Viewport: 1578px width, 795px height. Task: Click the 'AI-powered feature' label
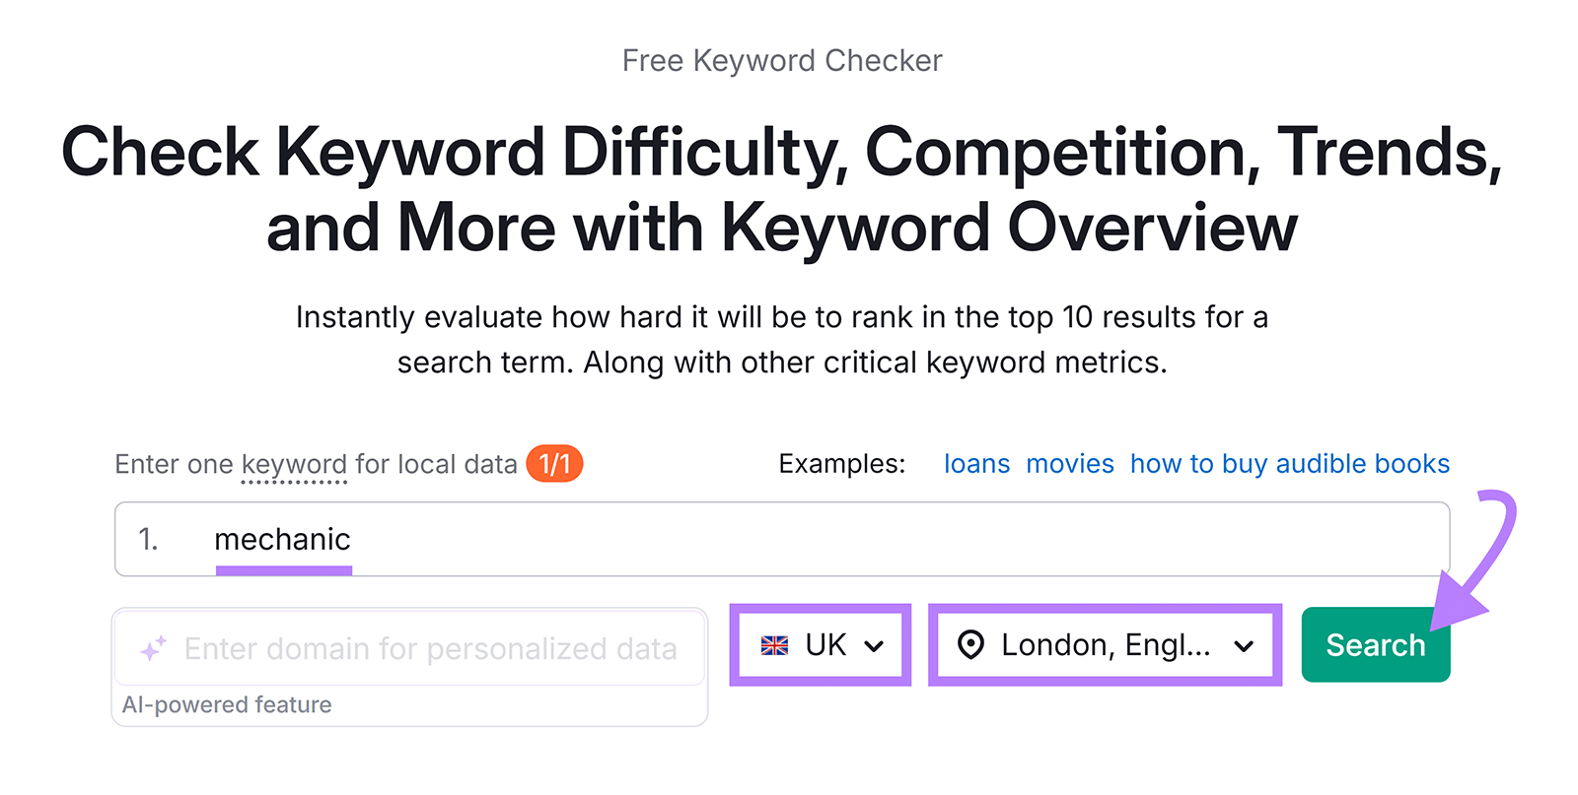coord(226,703)
